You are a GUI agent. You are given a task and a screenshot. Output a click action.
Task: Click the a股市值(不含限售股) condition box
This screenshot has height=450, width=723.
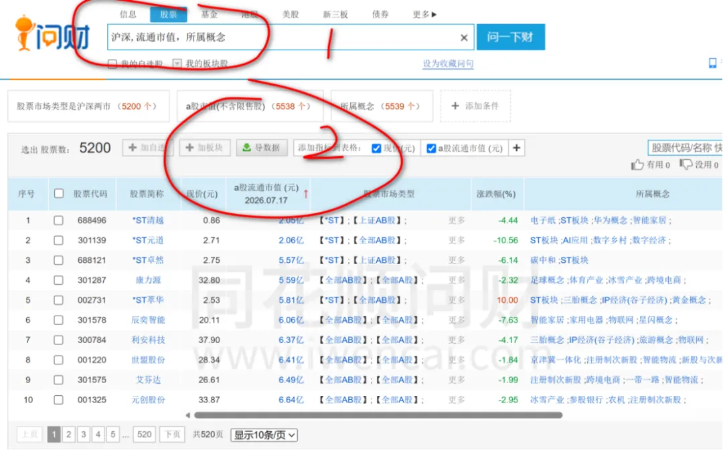point(250,106)
